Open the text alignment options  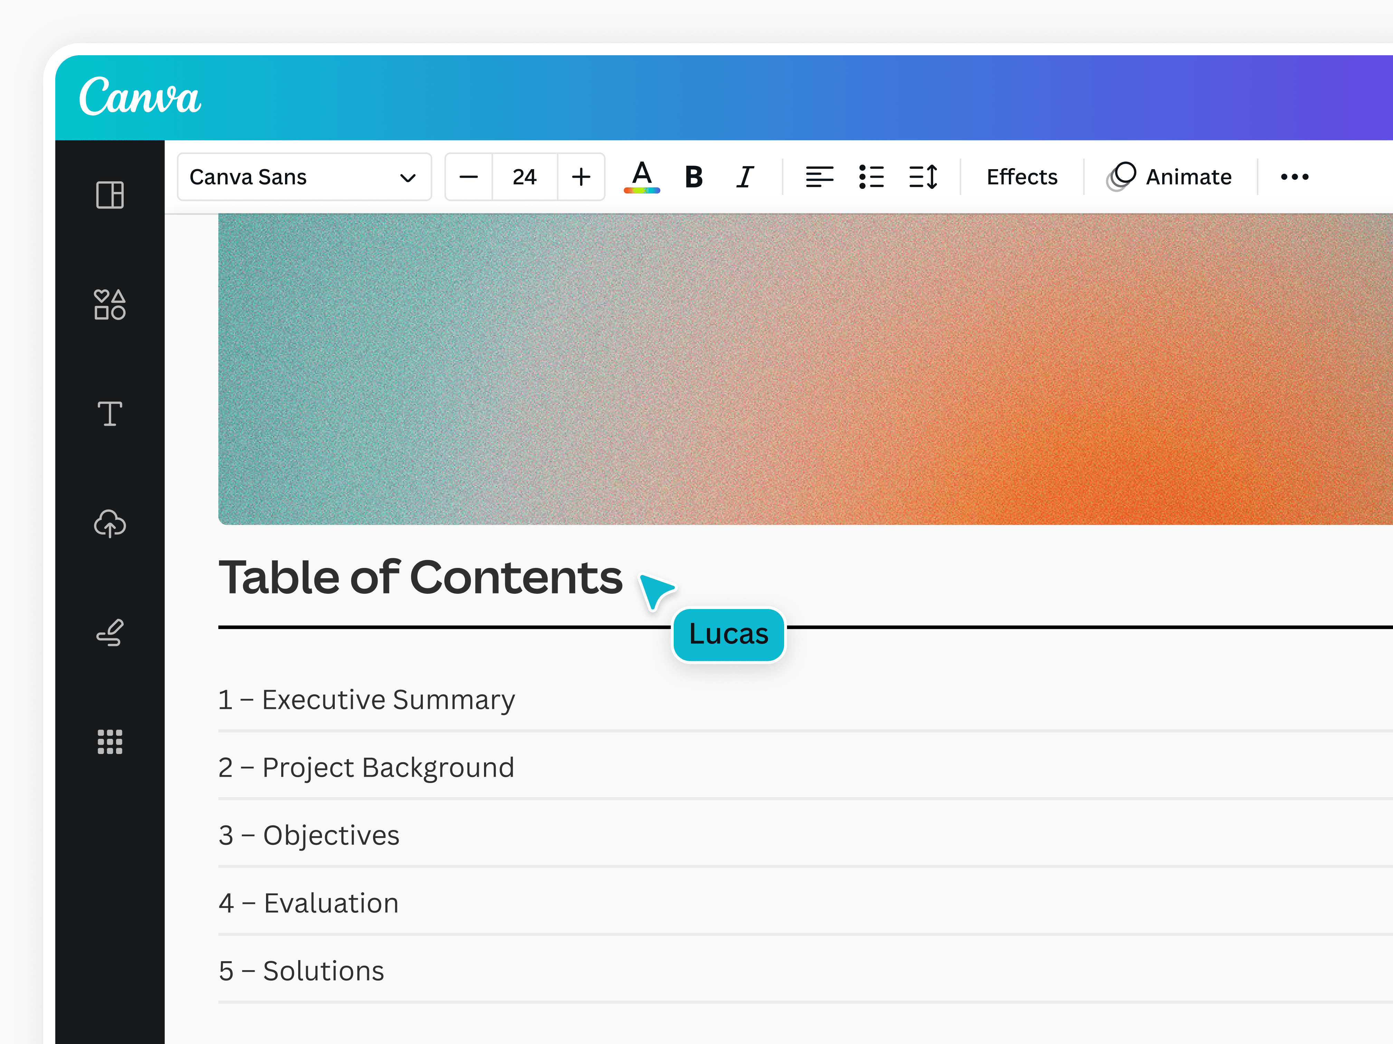(819, 177)
